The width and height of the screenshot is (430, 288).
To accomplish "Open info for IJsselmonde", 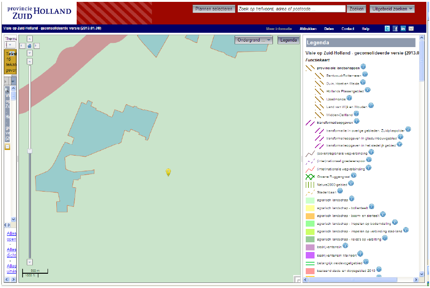I will click(349, 97).
